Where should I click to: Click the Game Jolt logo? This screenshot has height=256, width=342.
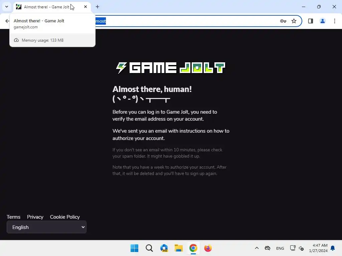(171, 68)
